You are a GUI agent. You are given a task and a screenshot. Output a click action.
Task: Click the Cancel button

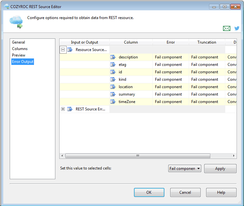point(185,192)
